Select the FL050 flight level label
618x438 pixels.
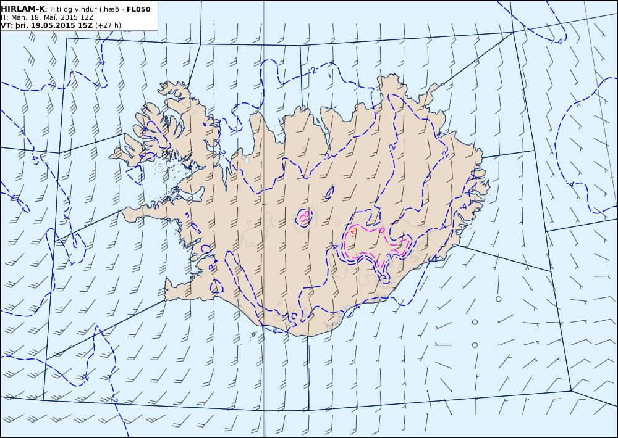138,9
